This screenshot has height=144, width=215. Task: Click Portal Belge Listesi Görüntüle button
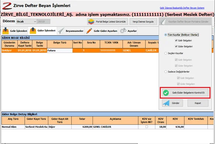tap(108, 22)
